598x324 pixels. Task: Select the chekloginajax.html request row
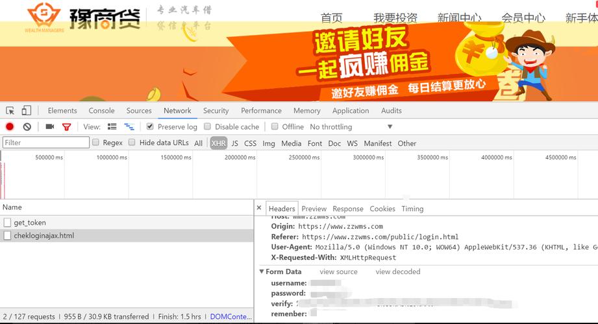[x=127, y=236]
